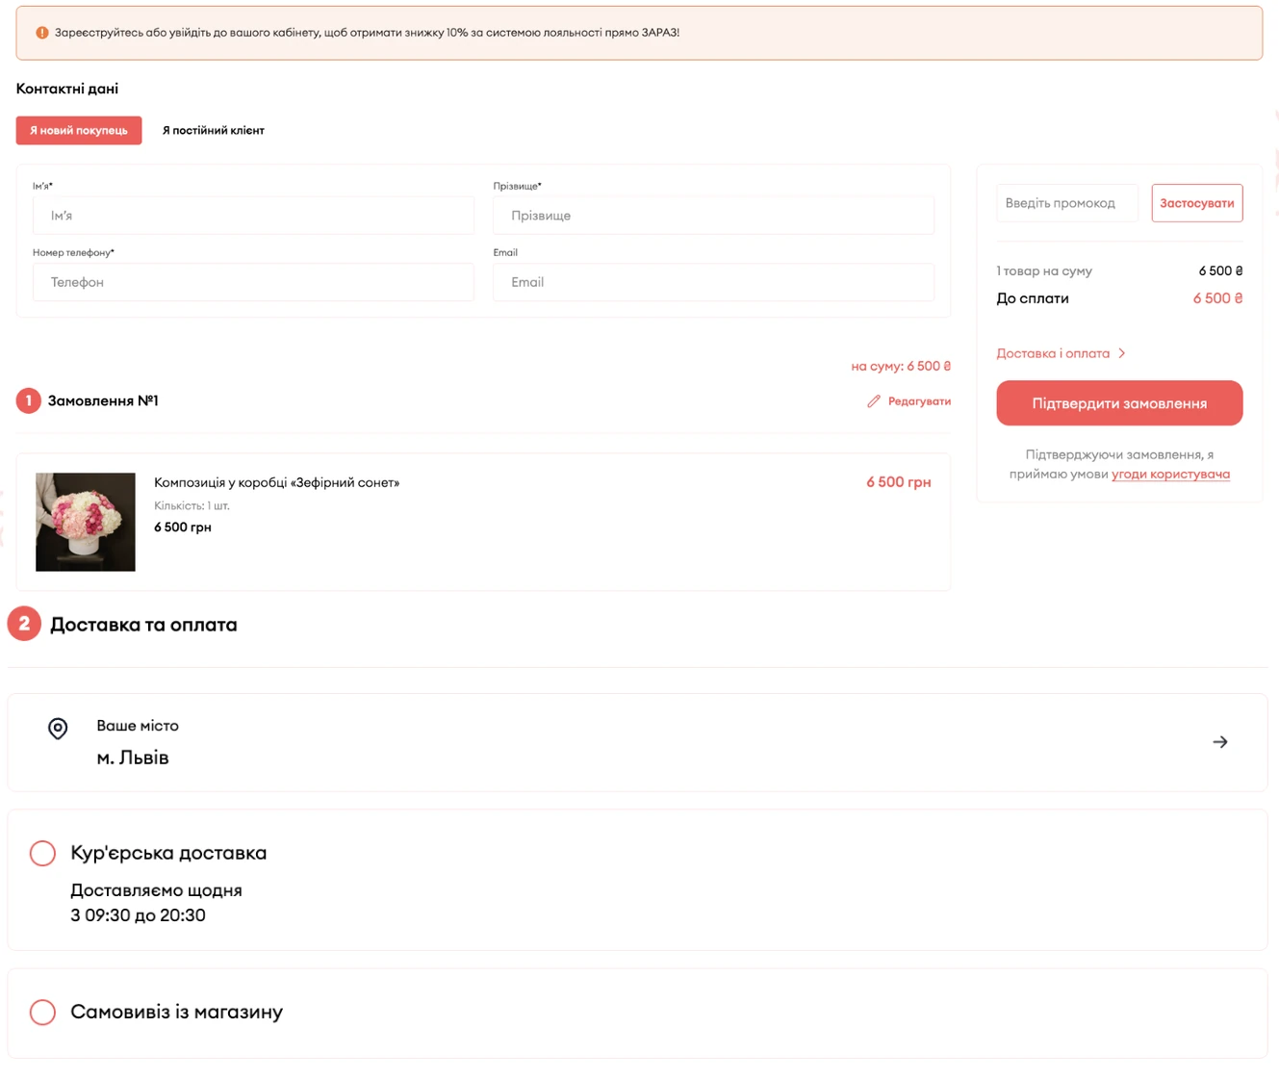
Task: Open Доставка і оплата link
Action: point(1053,353)
